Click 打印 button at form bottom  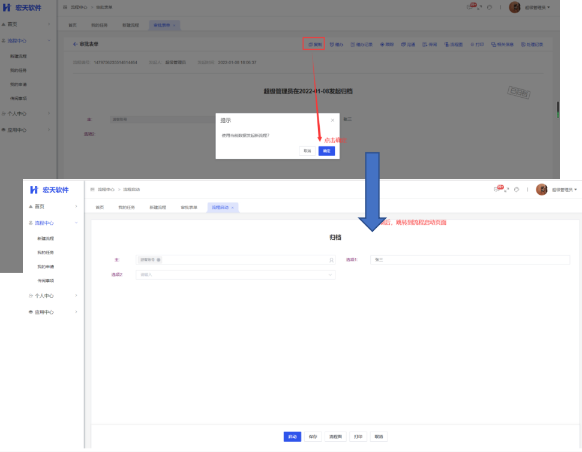pyautogui.click(x=358, y=437)
